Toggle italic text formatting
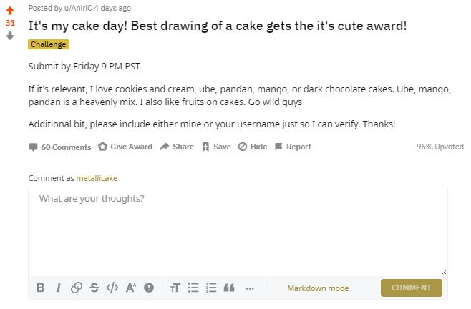This screenshot has width=471, height=309. point(59,288)
